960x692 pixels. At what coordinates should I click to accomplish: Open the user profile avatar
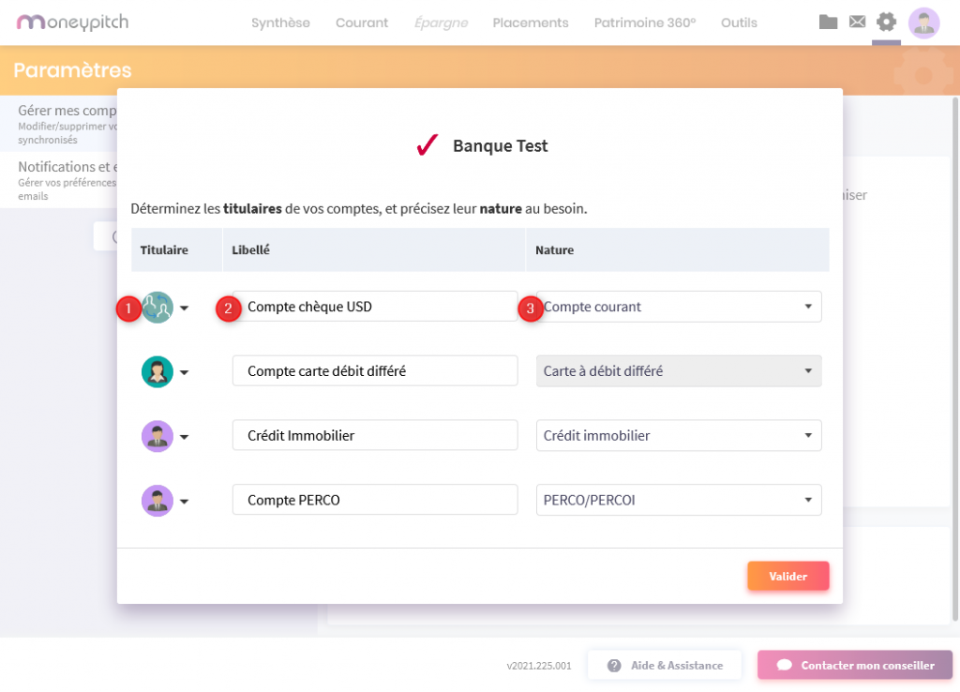[923, 23]
